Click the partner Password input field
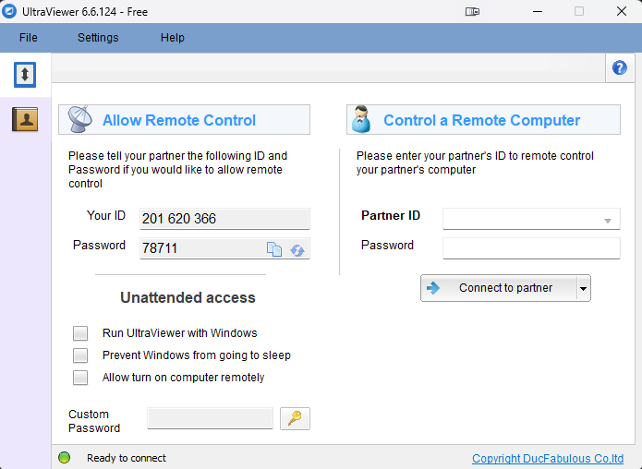The image size is (642, 469). tap(531, 248)
